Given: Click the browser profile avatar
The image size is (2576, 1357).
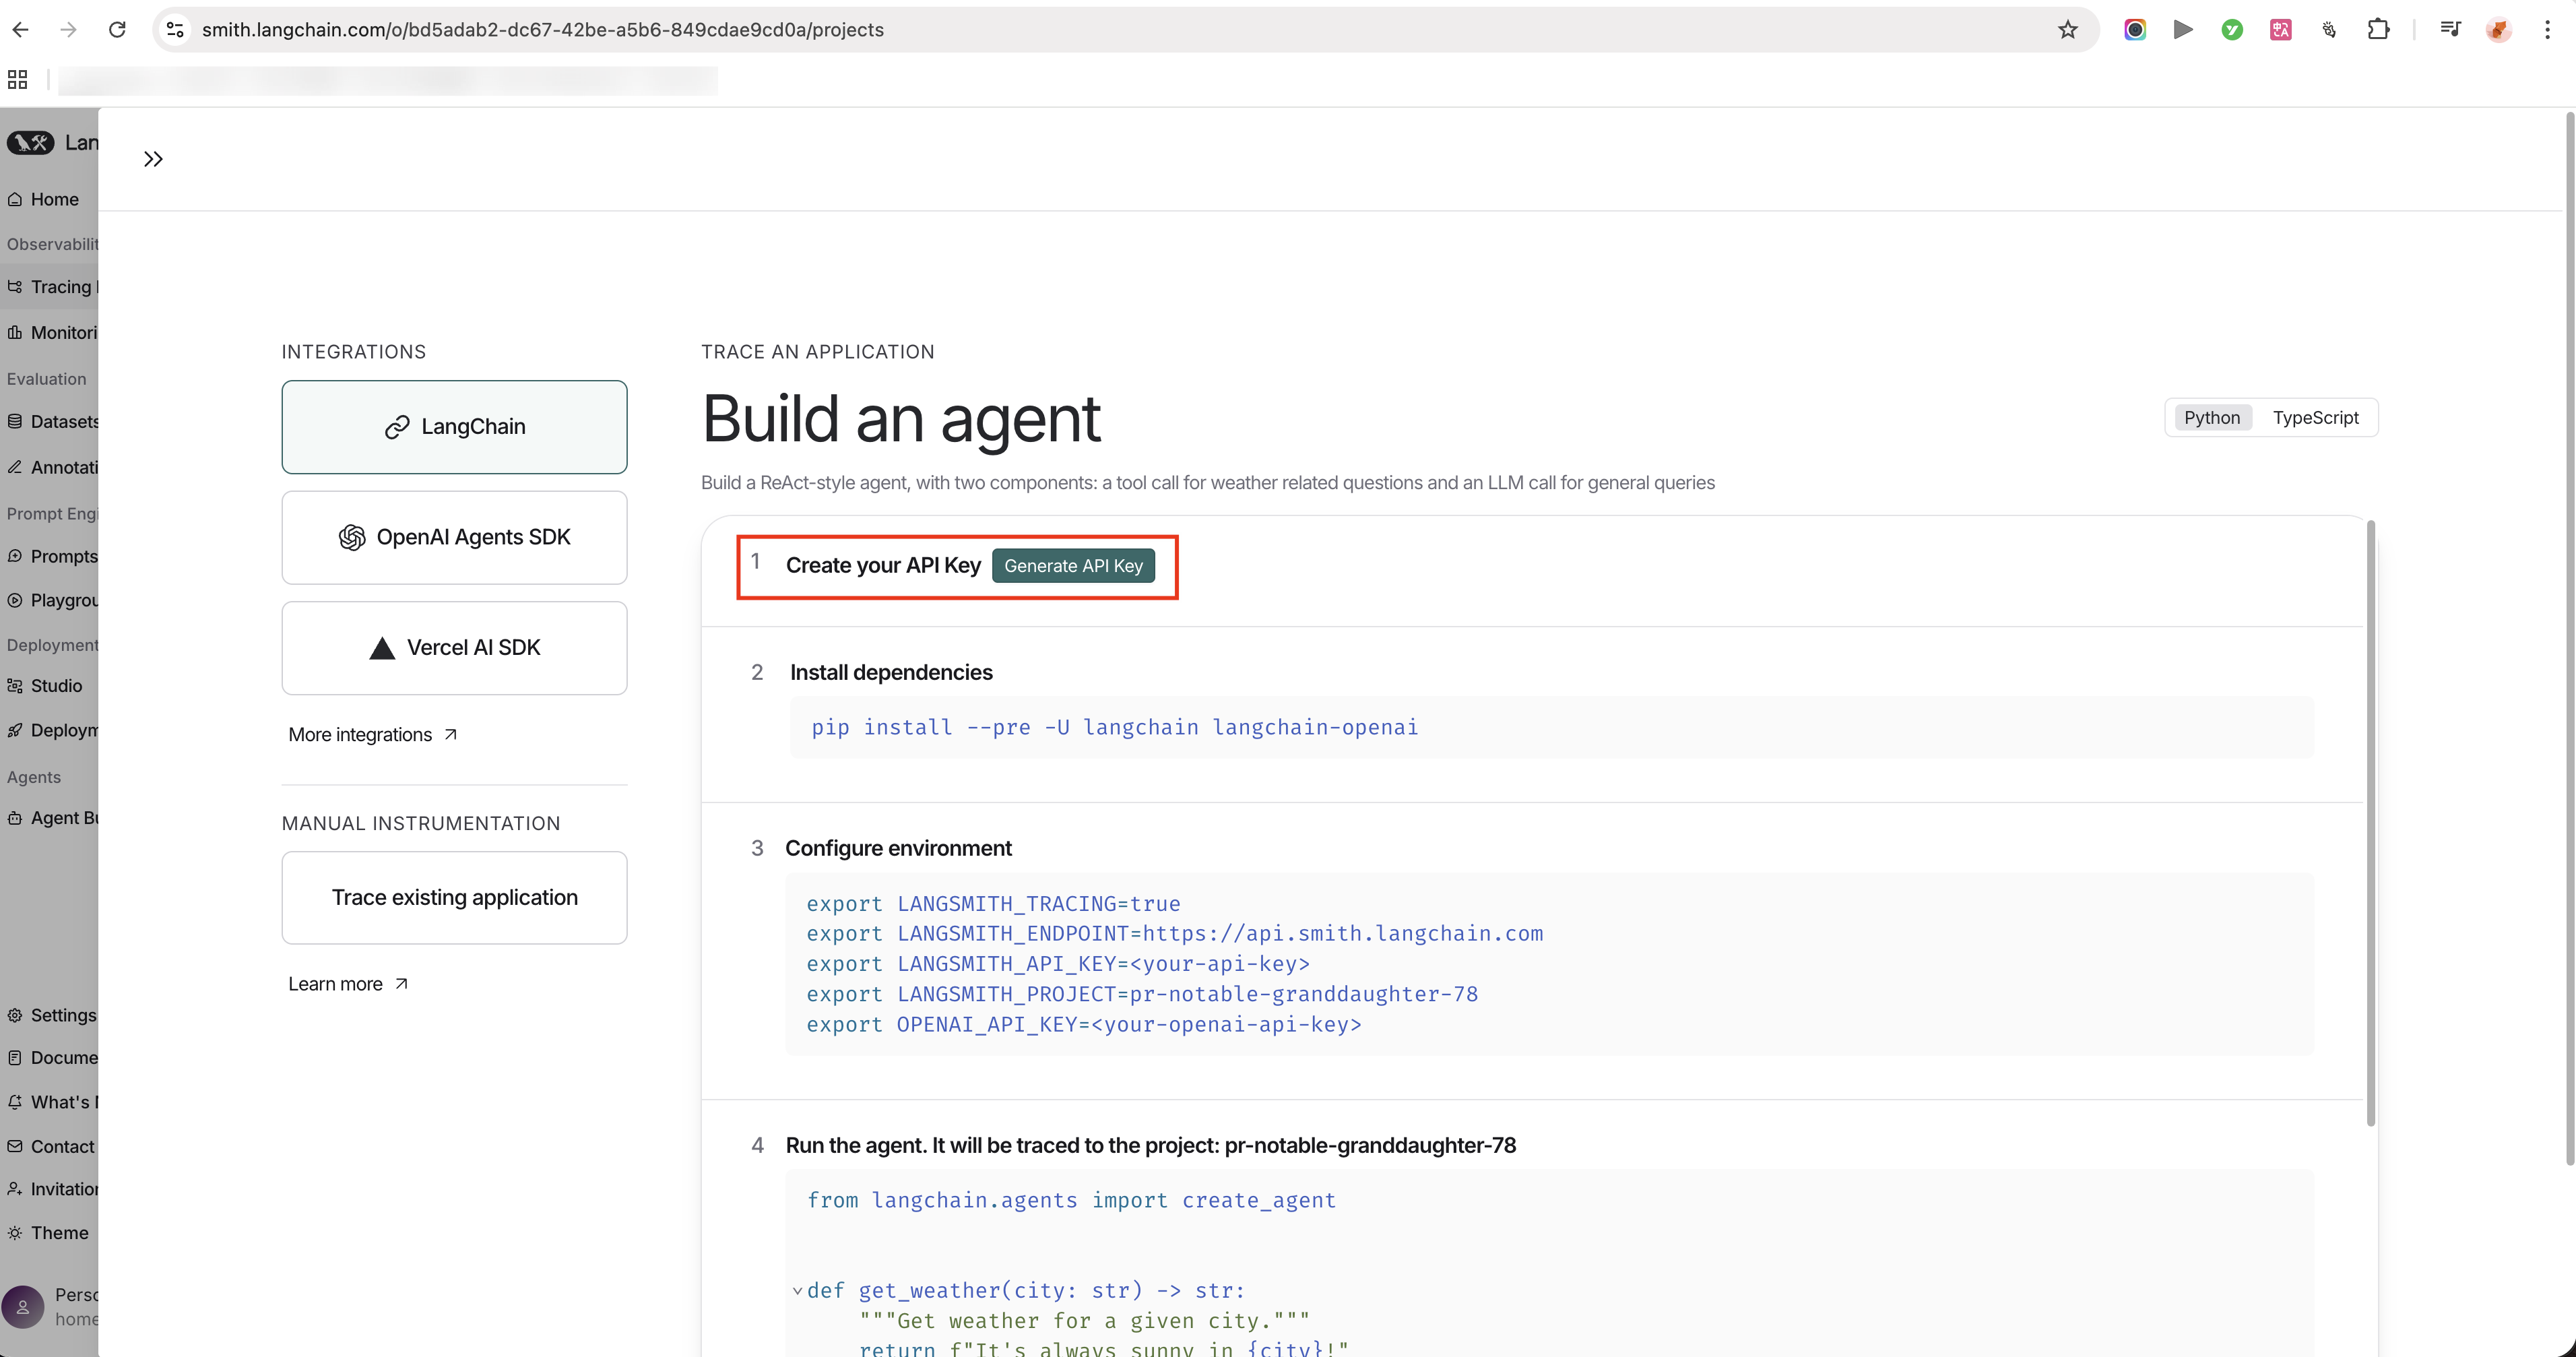Looking at the screenshot, I should click(x=2498, y=30).
